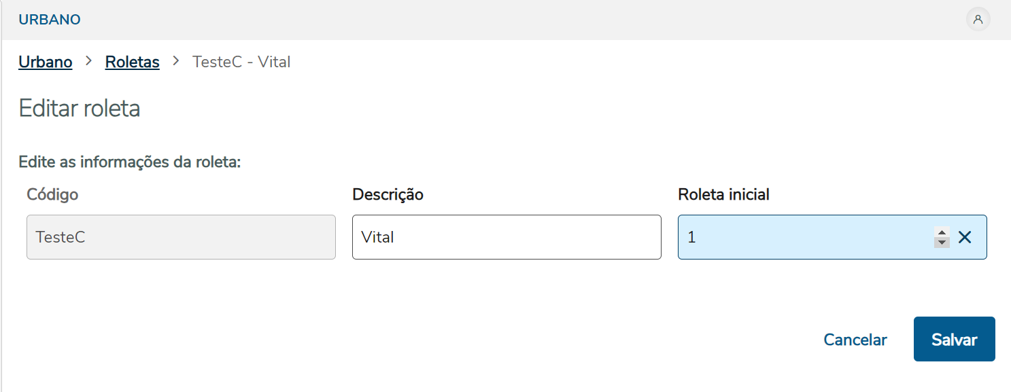Decrease Roleta inicial with down arrow
The height and width of the screenshot is (392, 1011).
(942, 243)
